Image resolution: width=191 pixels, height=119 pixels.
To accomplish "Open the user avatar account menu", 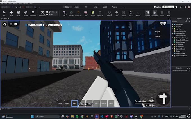I will pyautogui.click(x=189, y=7).
